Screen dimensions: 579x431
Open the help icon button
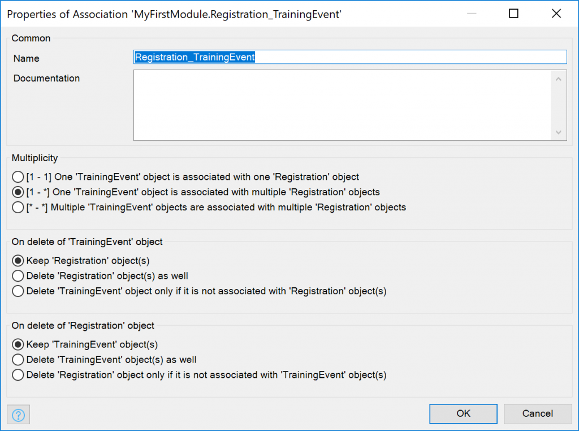pyautogui.click(x=18, y=415)
